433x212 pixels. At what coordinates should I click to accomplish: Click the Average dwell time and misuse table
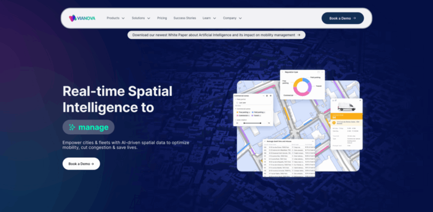(289, 158)
